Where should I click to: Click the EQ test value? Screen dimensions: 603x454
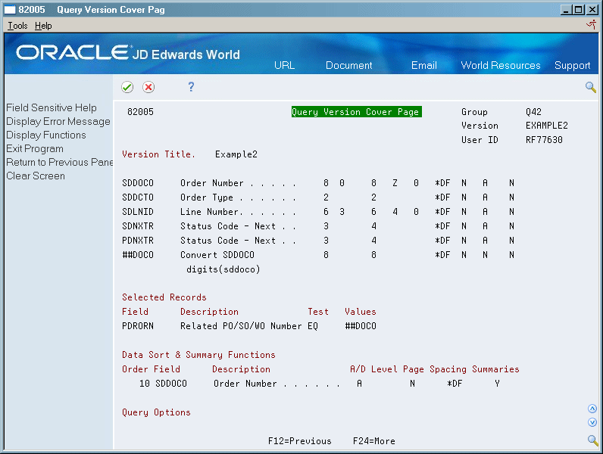tap(313, 326)
